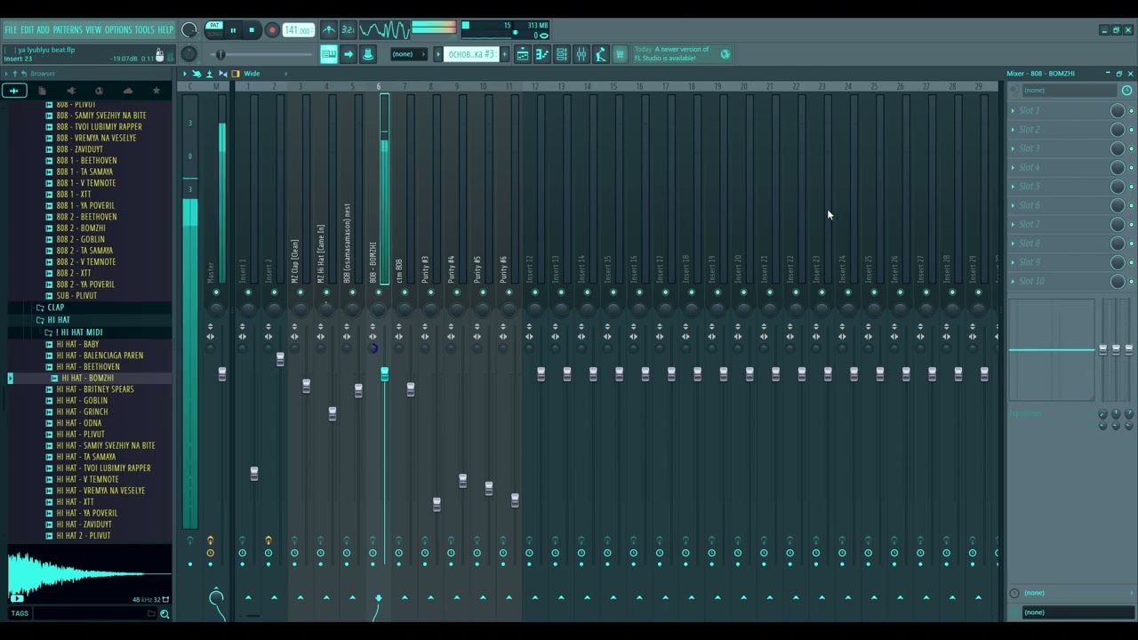Toggle the Mixer window icon
Image resolution: width=1138 pixels, height=640 pixels.
tap(581, 54)
